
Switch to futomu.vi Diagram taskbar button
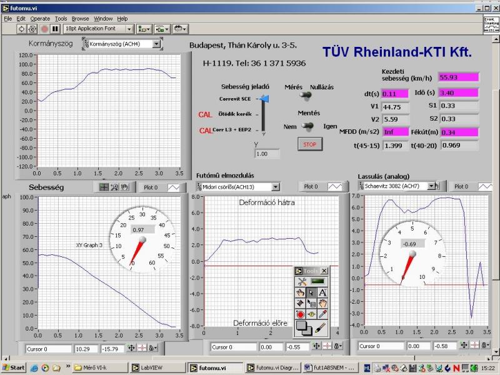click(273, 367)
